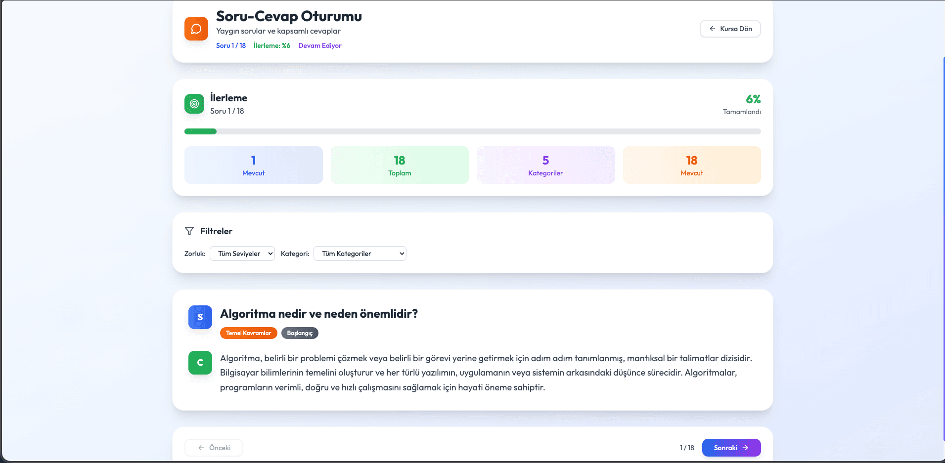This screenshot has height=463, width=945.
Task: Click the green target progress icon
Action: 194,104
